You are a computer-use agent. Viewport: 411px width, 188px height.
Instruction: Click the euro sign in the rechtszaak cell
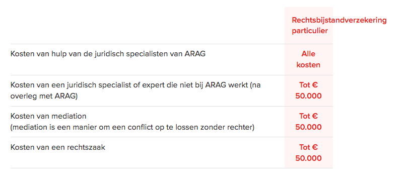coord(315,147)
